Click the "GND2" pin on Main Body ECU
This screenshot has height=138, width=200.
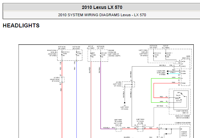coord(183,66)
